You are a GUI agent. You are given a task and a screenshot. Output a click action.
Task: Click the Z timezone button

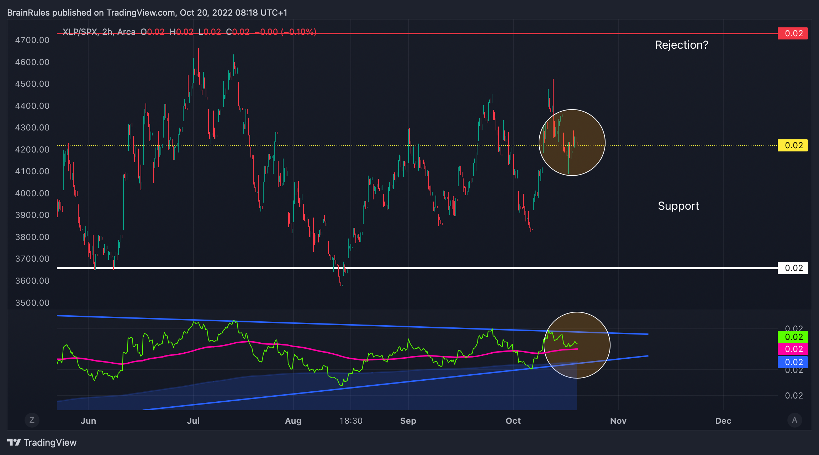click(32, 420)
